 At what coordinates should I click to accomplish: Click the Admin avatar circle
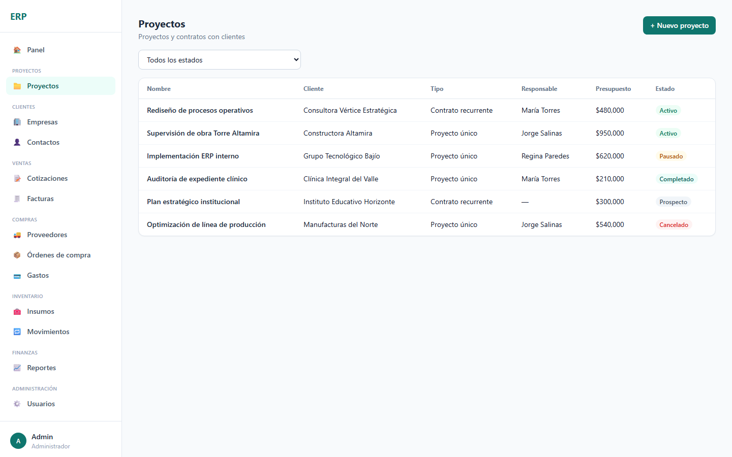pyautogui.click(x=18, y=441)
